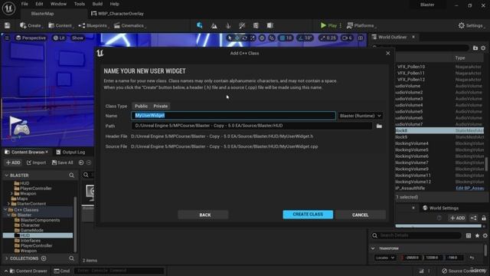
Task: Open the Play options three-dot menu
Action: tap(340, 25)
